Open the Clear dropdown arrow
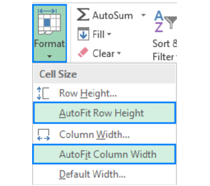Screen dimensions: 210x186 coord(119,53)
